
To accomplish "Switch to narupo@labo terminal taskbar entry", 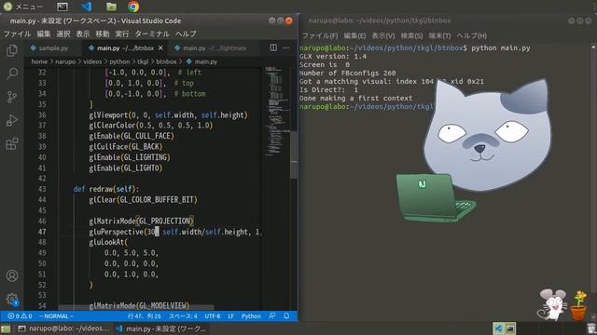I will [64, 328].
